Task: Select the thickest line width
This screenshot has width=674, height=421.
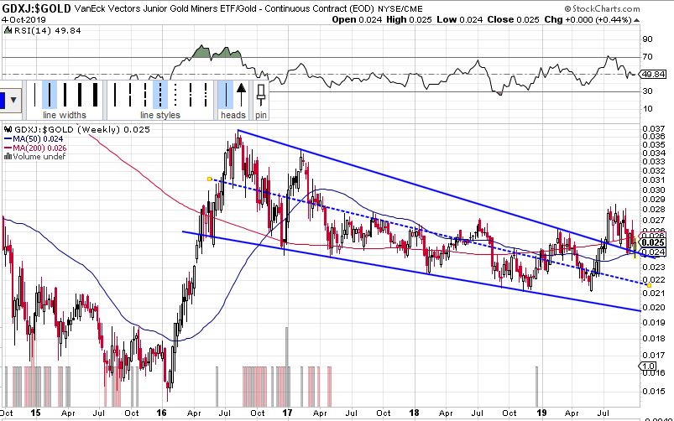Action: pos(95,95)
